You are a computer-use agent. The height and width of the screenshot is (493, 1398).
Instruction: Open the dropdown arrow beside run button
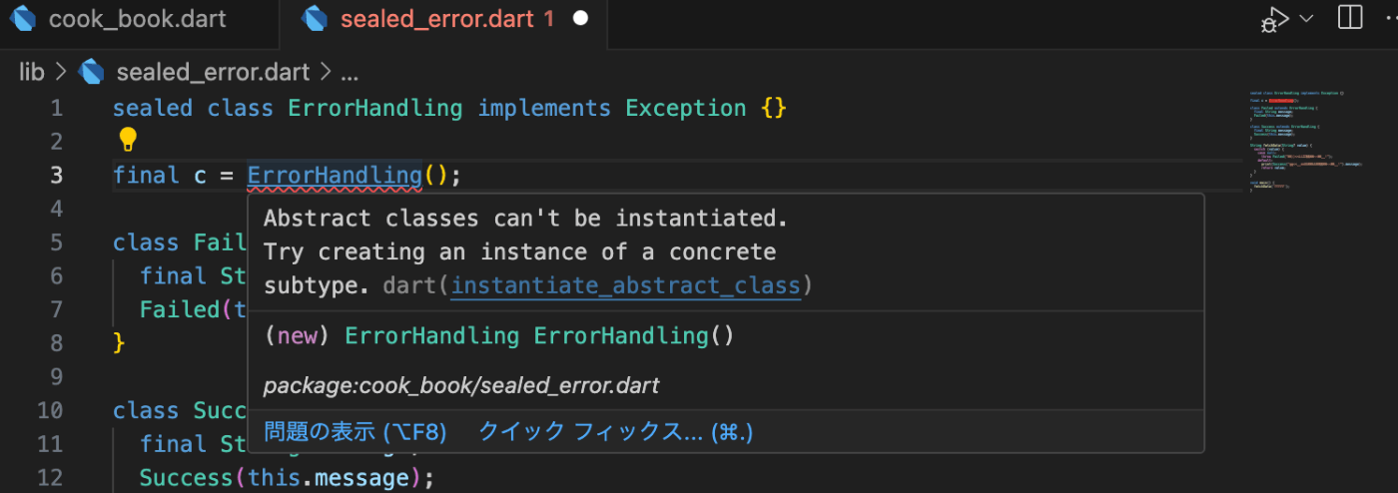(1305, 18)
